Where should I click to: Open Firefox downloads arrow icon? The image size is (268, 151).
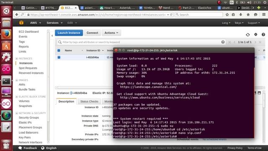pyautogui.click(x=241, y=15)
